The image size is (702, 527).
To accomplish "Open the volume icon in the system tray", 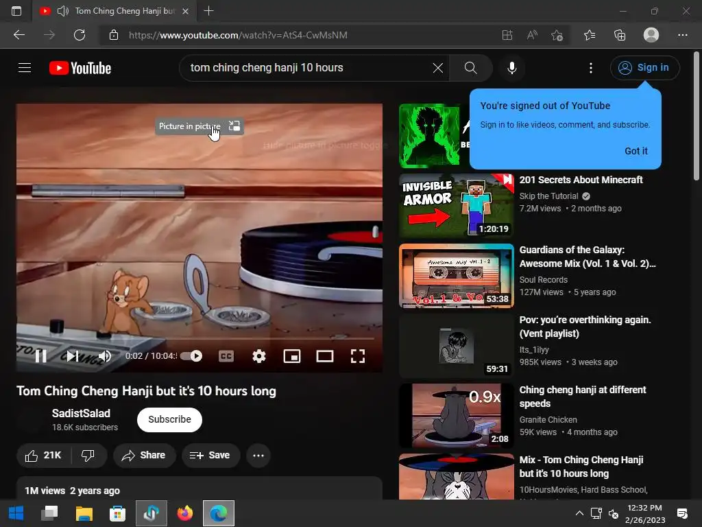I will (x=614, y=514).
